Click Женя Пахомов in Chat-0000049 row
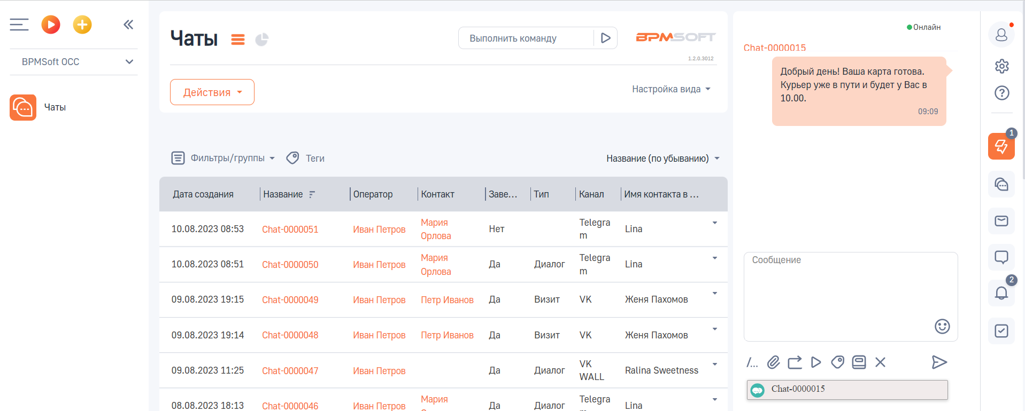The image size is (1025, 411). (656, 299)
